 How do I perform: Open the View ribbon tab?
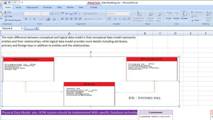point(81,7)
